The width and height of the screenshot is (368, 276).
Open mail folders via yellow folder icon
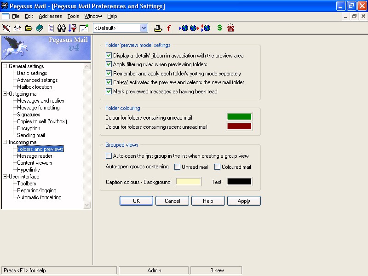tap(29, 29)
